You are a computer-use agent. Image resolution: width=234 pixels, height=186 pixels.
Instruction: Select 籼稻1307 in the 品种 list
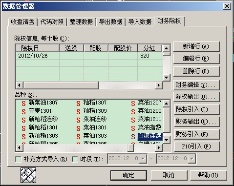pyautogui.click(x=95, y=103)
